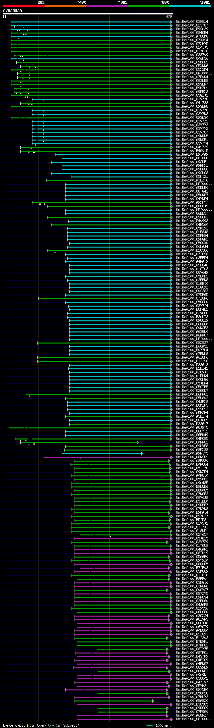The width and height of the screenshot is (214, 728).
Task: Open UniRef100_B6HRU1 entry
Action: 192,395
